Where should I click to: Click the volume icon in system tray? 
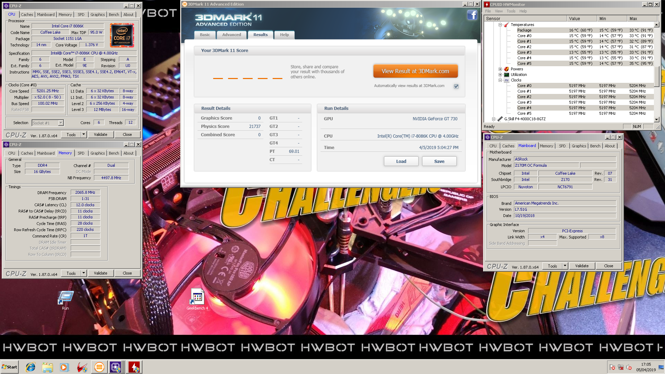[629, 367]
